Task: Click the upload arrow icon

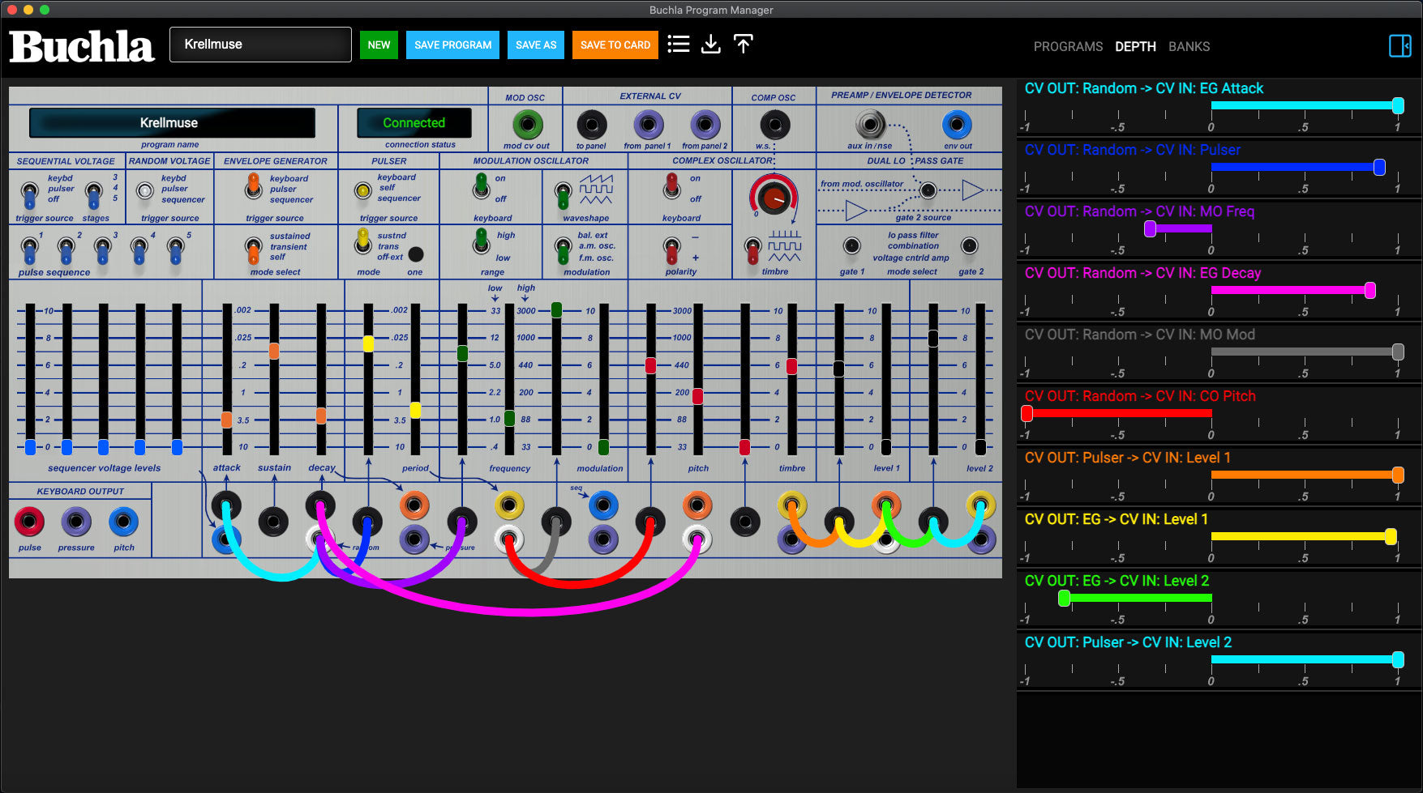Action: point(743,45)
